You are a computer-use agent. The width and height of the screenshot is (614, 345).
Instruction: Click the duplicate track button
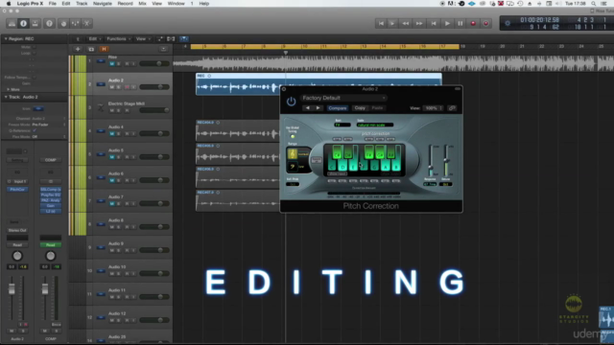91,49
